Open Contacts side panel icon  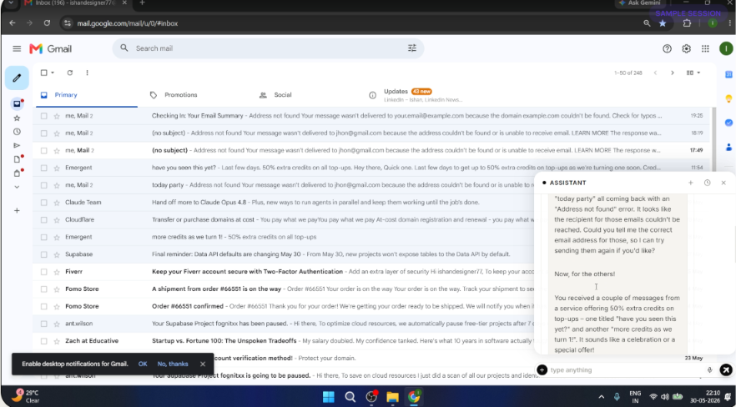(728, 147)
